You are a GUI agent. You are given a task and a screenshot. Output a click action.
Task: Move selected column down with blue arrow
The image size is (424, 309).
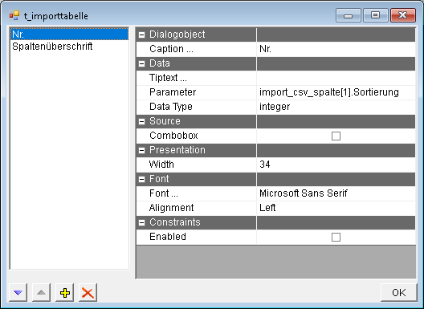pos(18,292)
